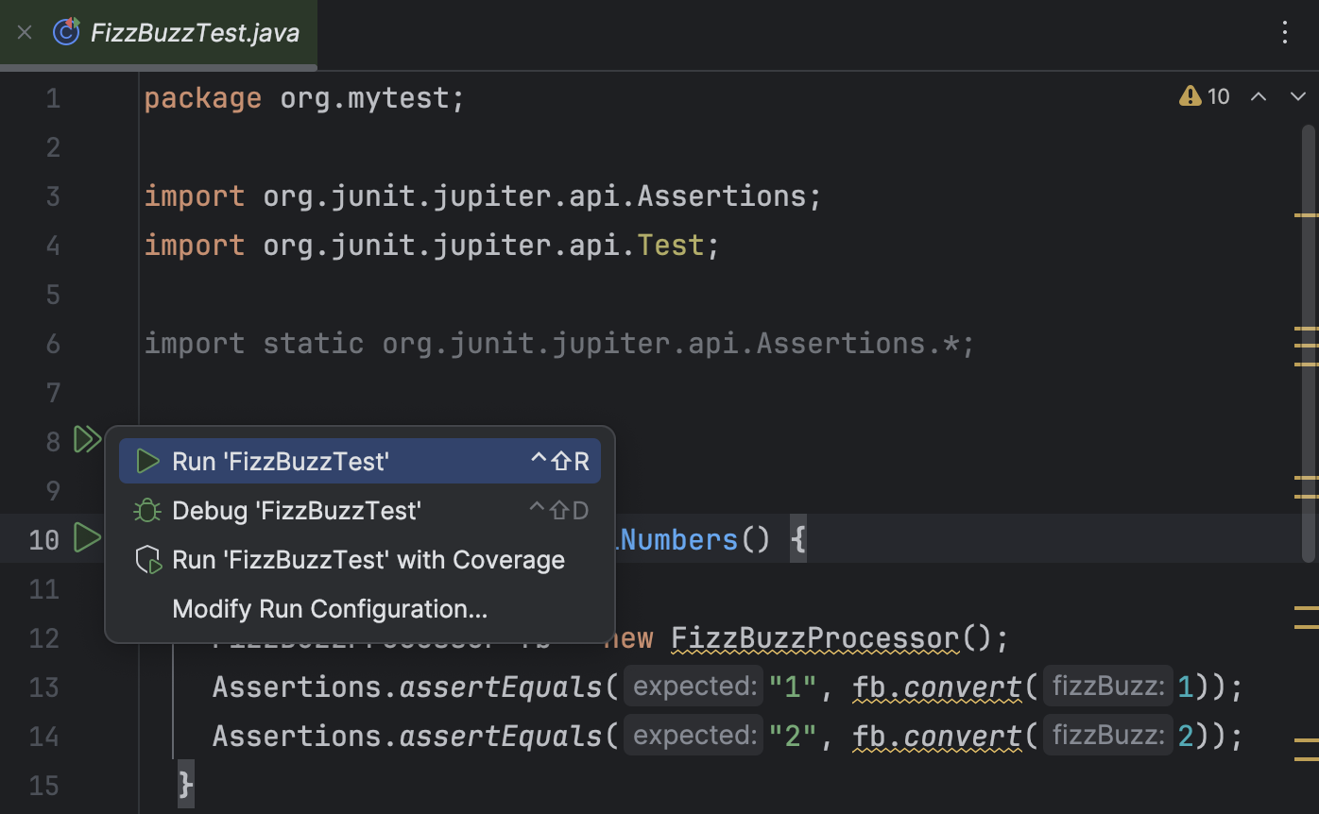Click the 'expected:' inlay hint on line 14
The image size is (1319, 814).
point(693,735)
